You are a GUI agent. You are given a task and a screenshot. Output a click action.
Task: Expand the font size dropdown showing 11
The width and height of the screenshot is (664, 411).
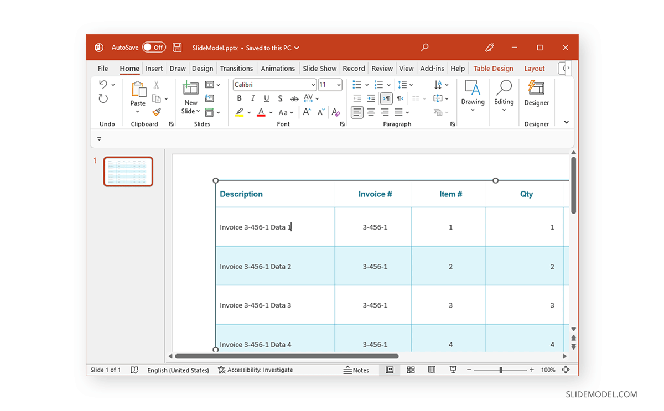[339, 84]
